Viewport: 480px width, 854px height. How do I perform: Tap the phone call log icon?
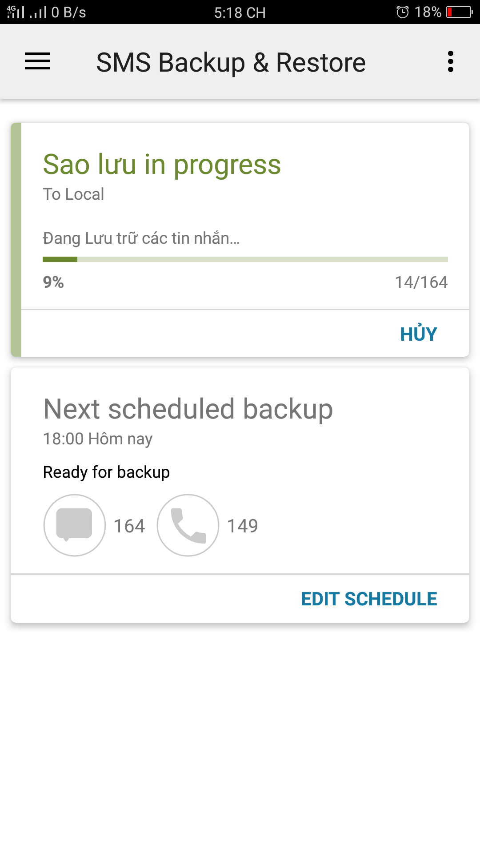click(188, 525)
